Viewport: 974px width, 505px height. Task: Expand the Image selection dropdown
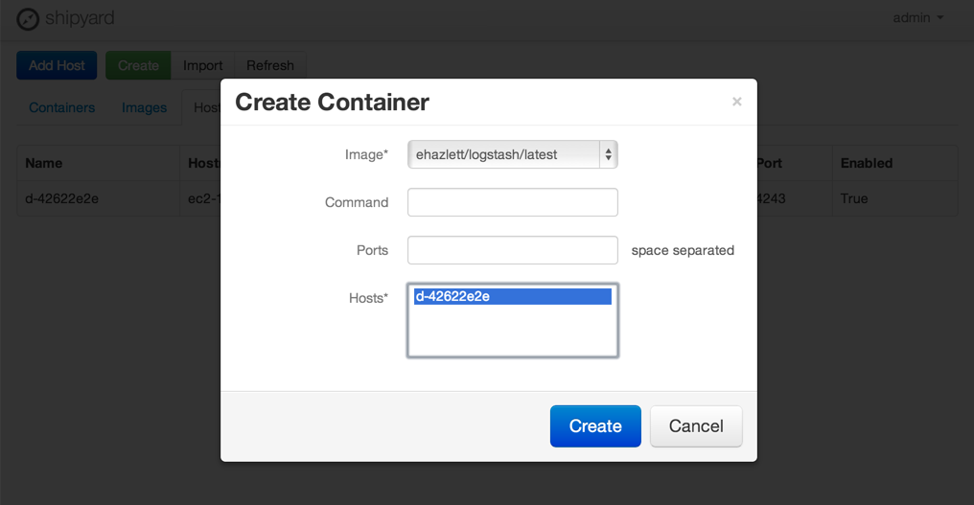(512, 154)
